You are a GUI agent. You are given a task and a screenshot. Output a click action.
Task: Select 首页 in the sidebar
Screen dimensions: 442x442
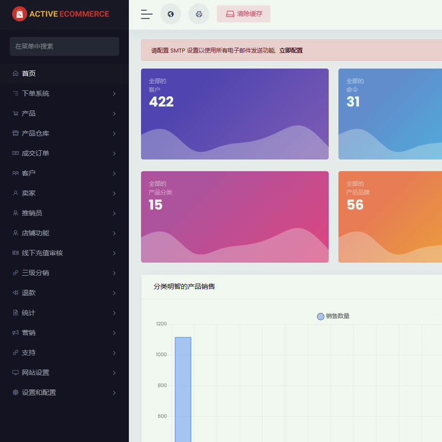pos(29,73)
